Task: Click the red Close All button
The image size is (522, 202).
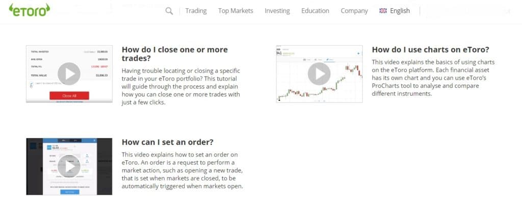Action: coord(69,96)
